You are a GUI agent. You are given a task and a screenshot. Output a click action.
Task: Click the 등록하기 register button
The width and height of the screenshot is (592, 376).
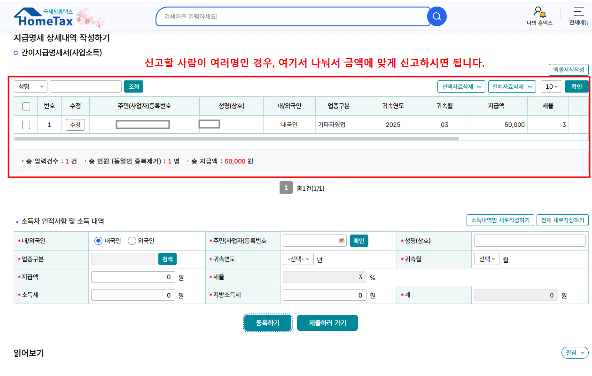267,323
